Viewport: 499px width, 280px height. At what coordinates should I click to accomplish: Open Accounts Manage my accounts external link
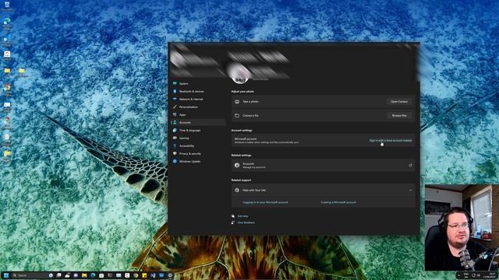323,165
